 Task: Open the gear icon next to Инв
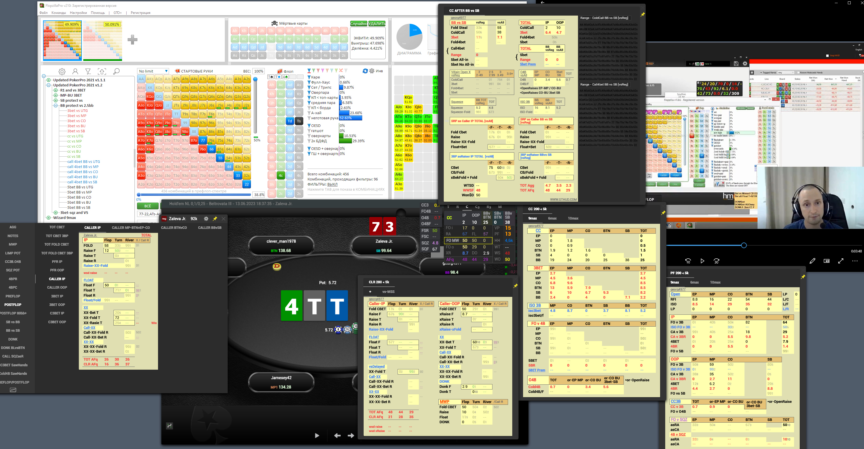372,71
